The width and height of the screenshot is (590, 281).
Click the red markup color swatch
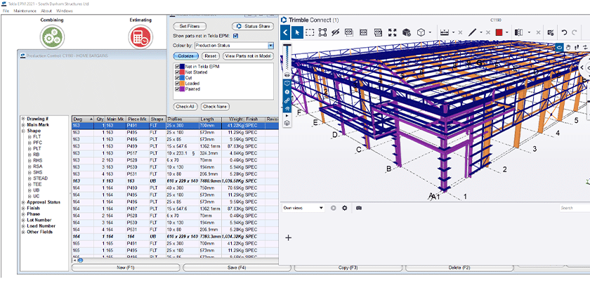pos(499,33)
